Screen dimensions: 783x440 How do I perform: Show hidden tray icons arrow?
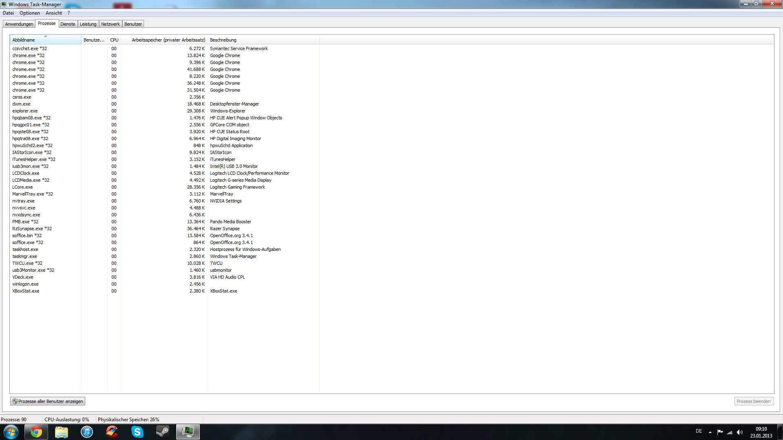coord(710,432)
